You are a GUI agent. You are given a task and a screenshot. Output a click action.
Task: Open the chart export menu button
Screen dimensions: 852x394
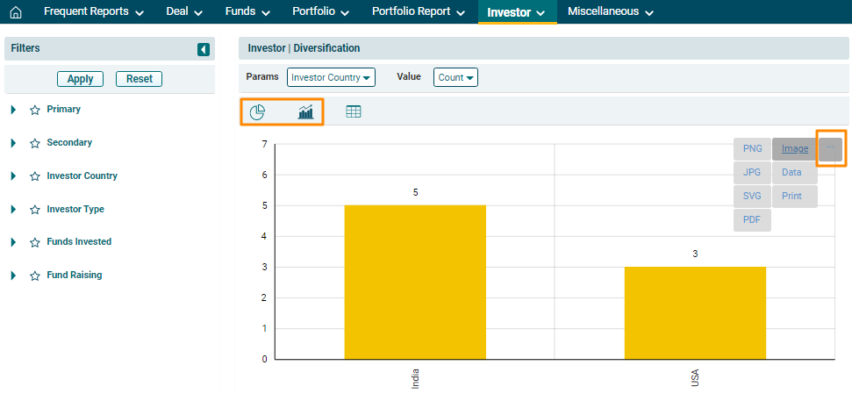point(831,149)
